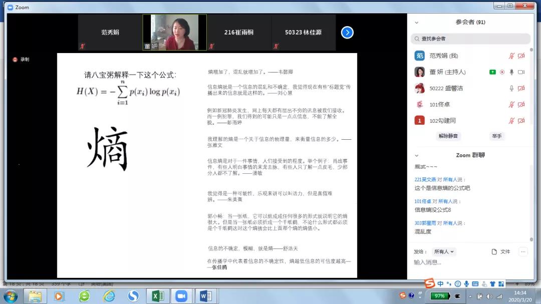
Task: Click the recording indicator icon next to 董妍
Action: click(x=502, y=72)
